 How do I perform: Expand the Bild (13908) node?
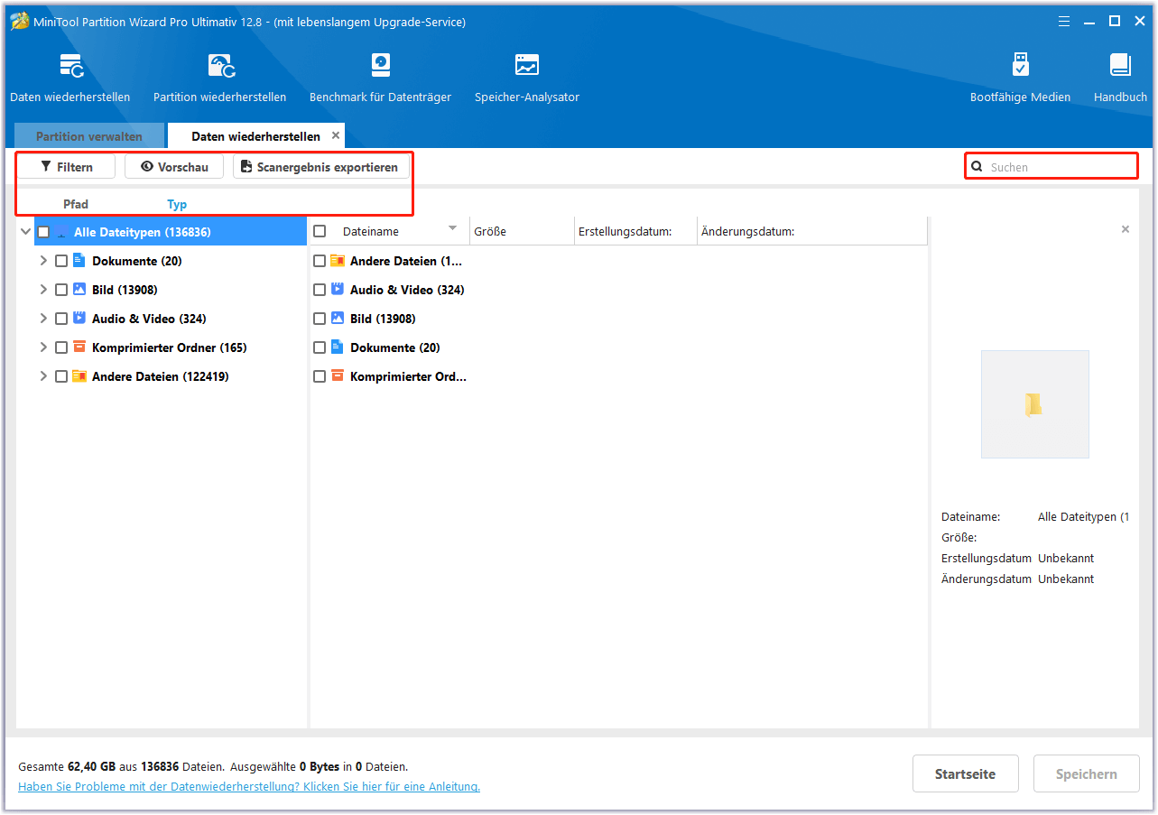pyautogui.click(x=43, y=290)
